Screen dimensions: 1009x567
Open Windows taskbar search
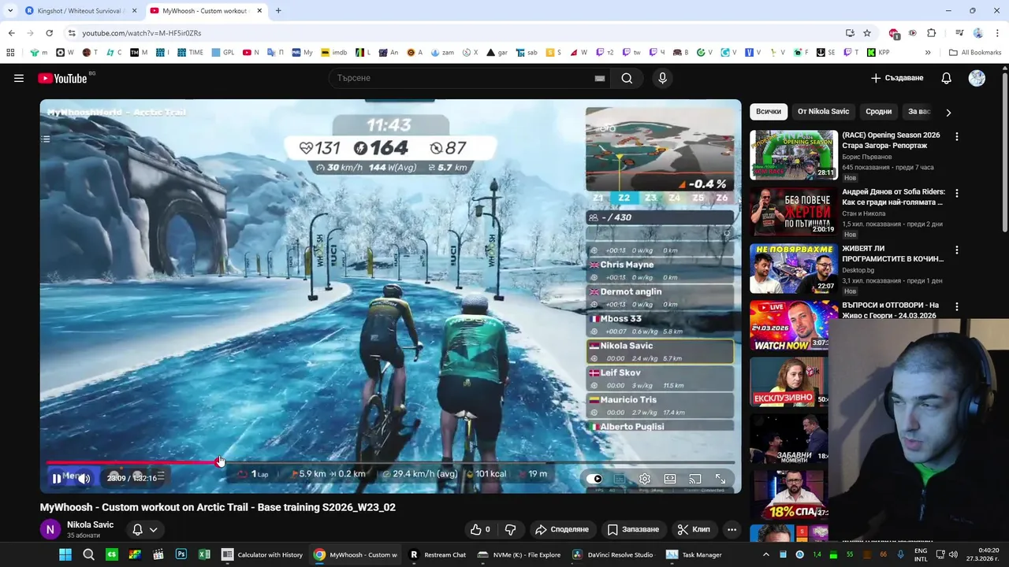88,554
